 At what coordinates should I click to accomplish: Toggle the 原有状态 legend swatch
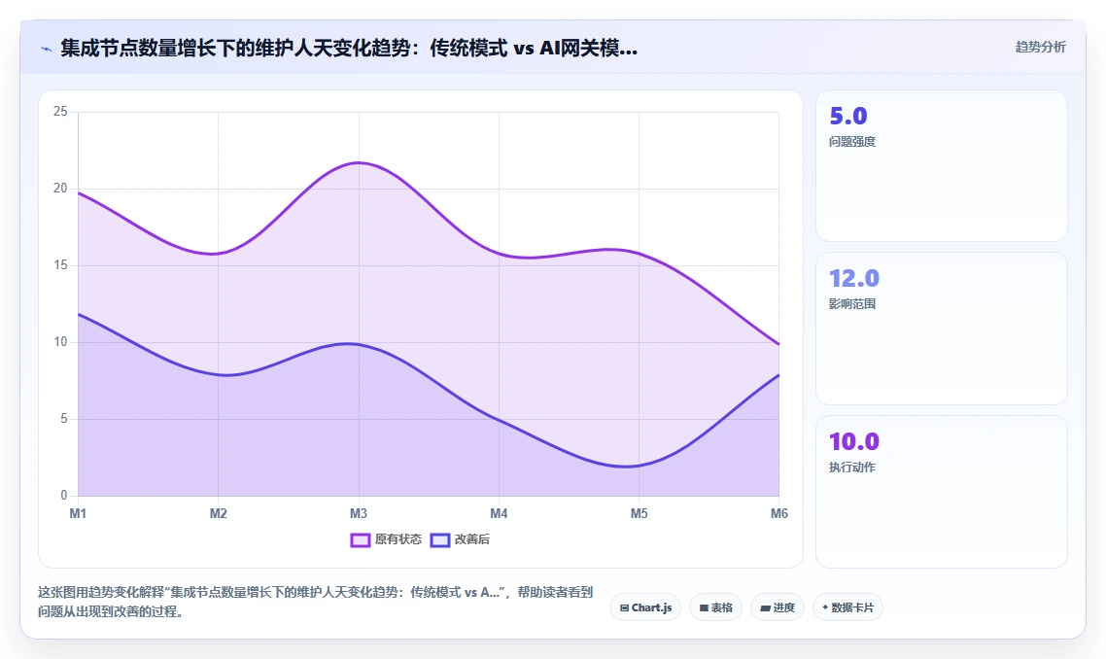click(x=360, y=539)
